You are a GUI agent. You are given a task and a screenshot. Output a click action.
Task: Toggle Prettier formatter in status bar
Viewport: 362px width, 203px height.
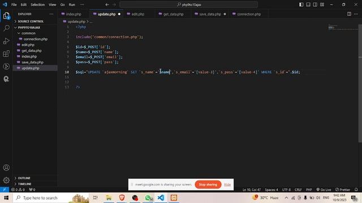pyautogui.click(x=343, y=189)
